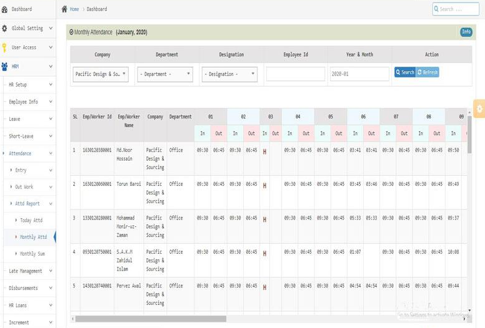Click the search magnifier icon in top box
485x328 pixels.
pyautogui.click(x=436, y=9)
